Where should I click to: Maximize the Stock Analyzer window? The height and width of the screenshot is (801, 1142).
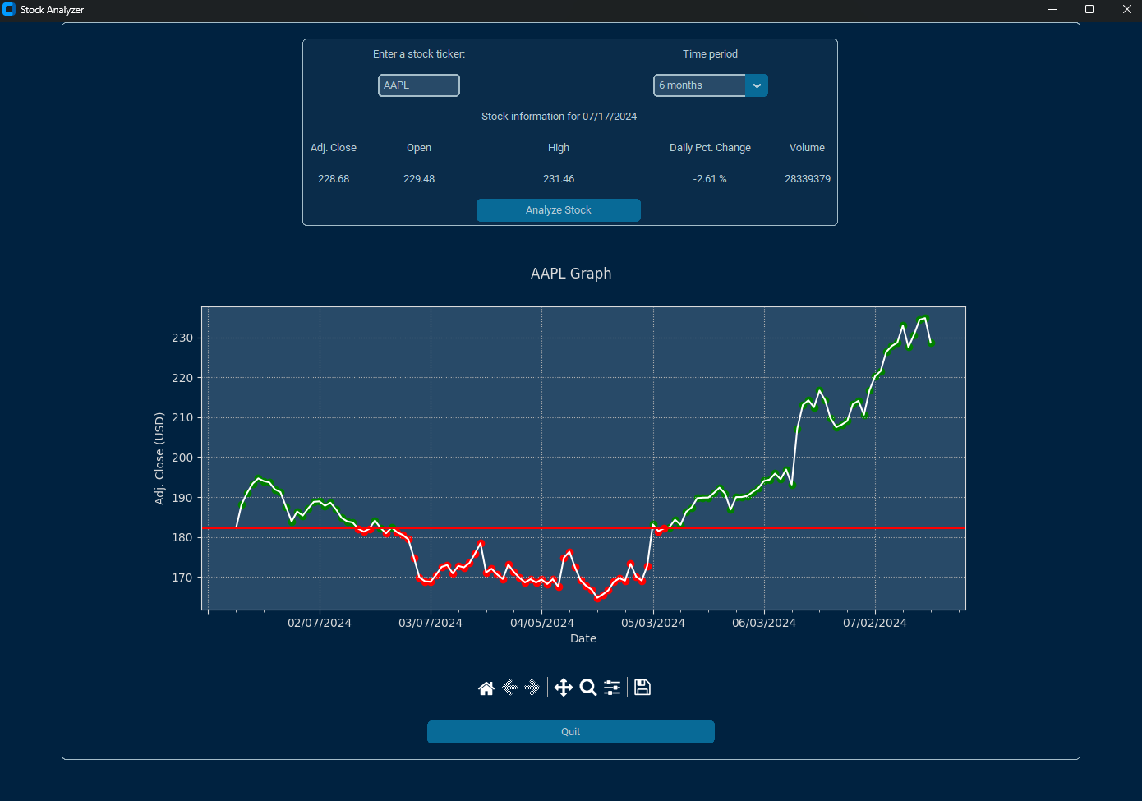pos(1089,9)
